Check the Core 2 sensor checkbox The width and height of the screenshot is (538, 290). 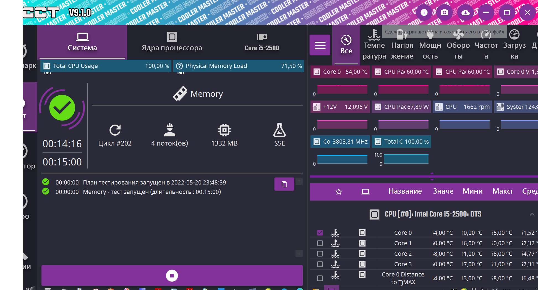pyautogui.click(x=320, y=254)
